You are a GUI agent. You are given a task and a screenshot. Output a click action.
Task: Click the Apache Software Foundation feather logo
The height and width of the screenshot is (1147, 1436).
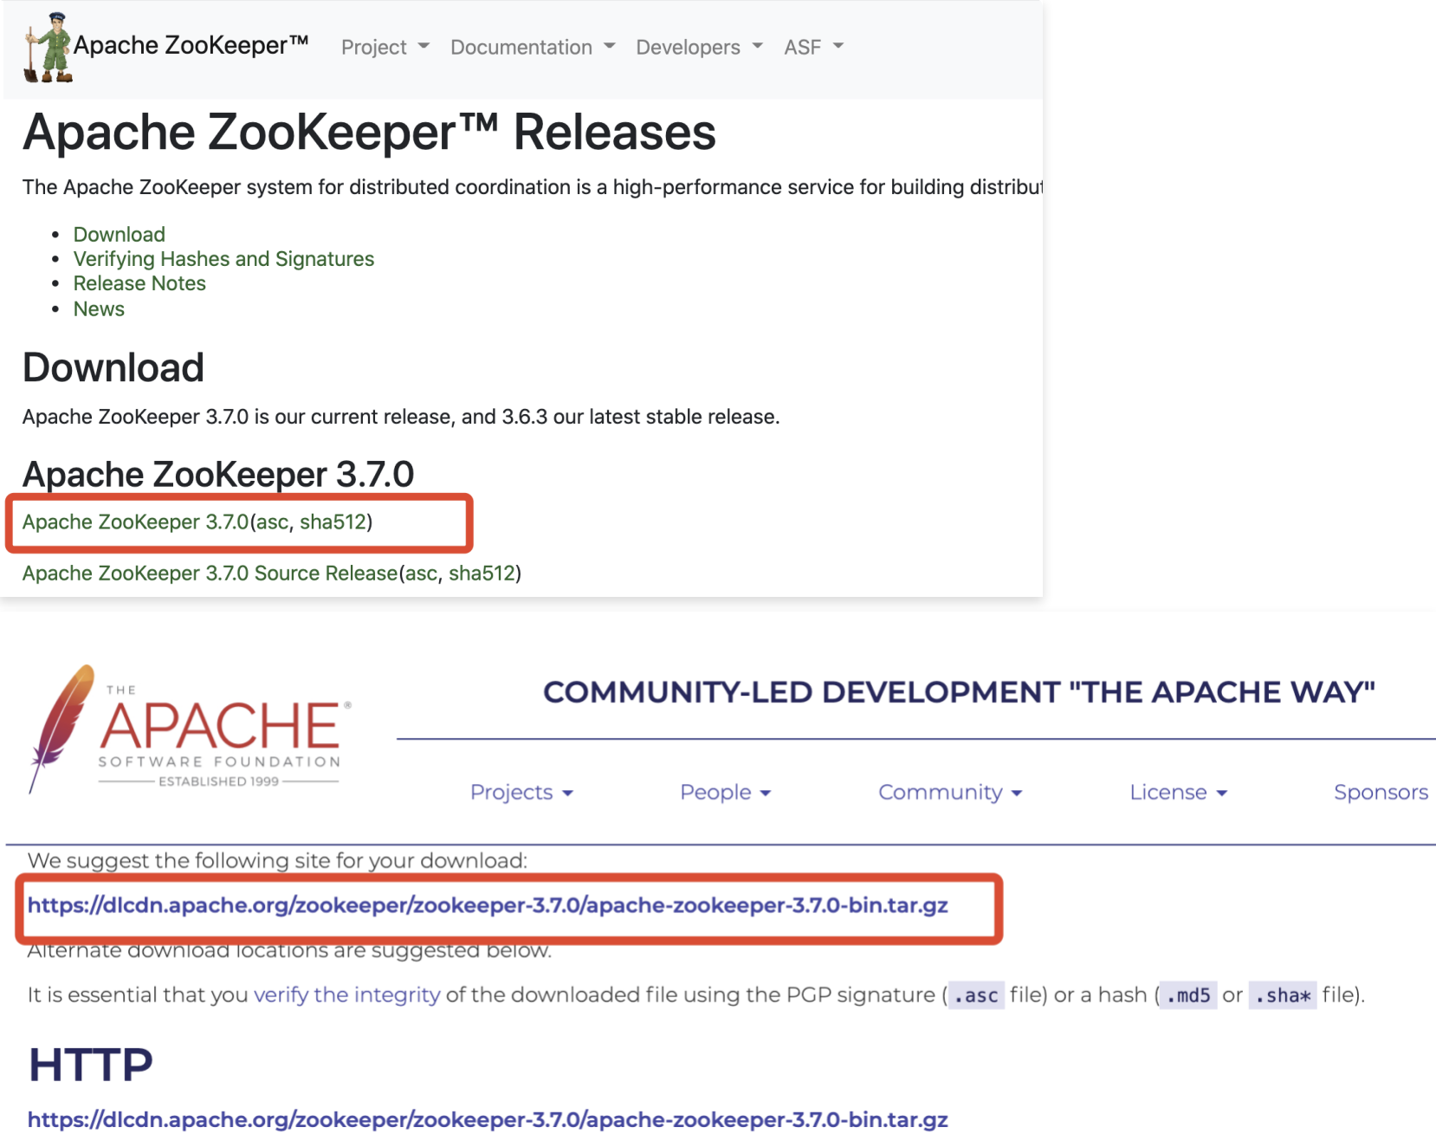point(189,729)
